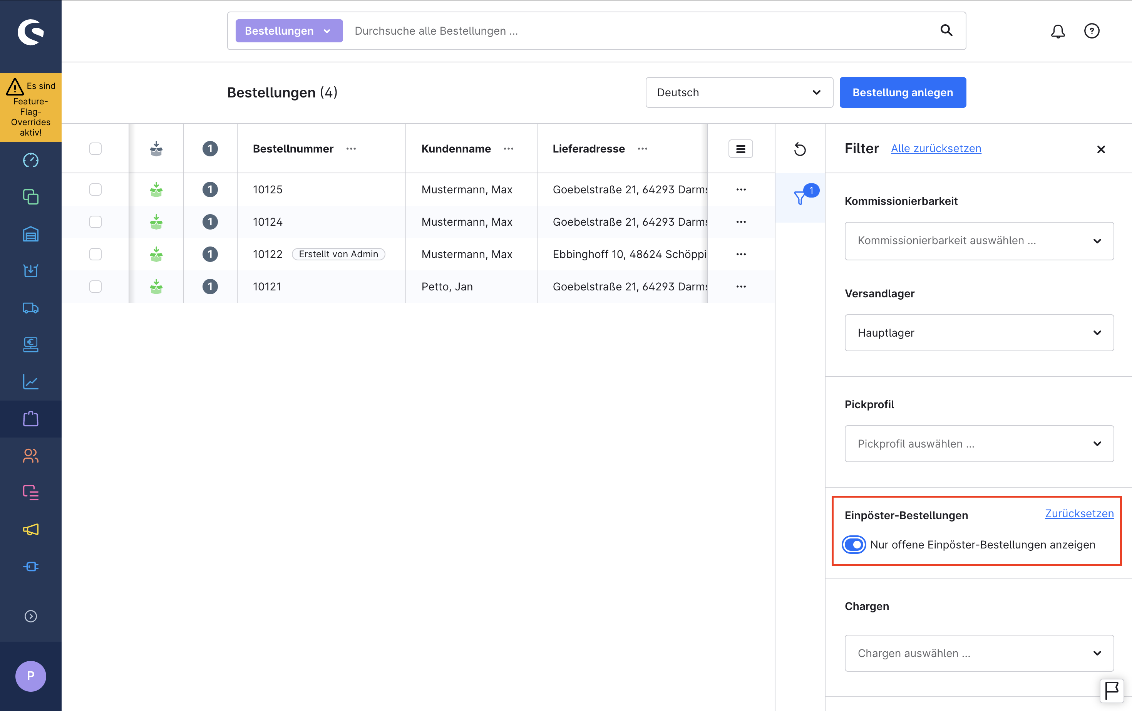Click the Bestellung anlegen button
1132x711 pixels.
(x=902, y=93)
